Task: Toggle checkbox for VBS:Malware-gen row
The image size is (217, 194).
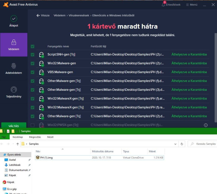Action: pos(33,72)
